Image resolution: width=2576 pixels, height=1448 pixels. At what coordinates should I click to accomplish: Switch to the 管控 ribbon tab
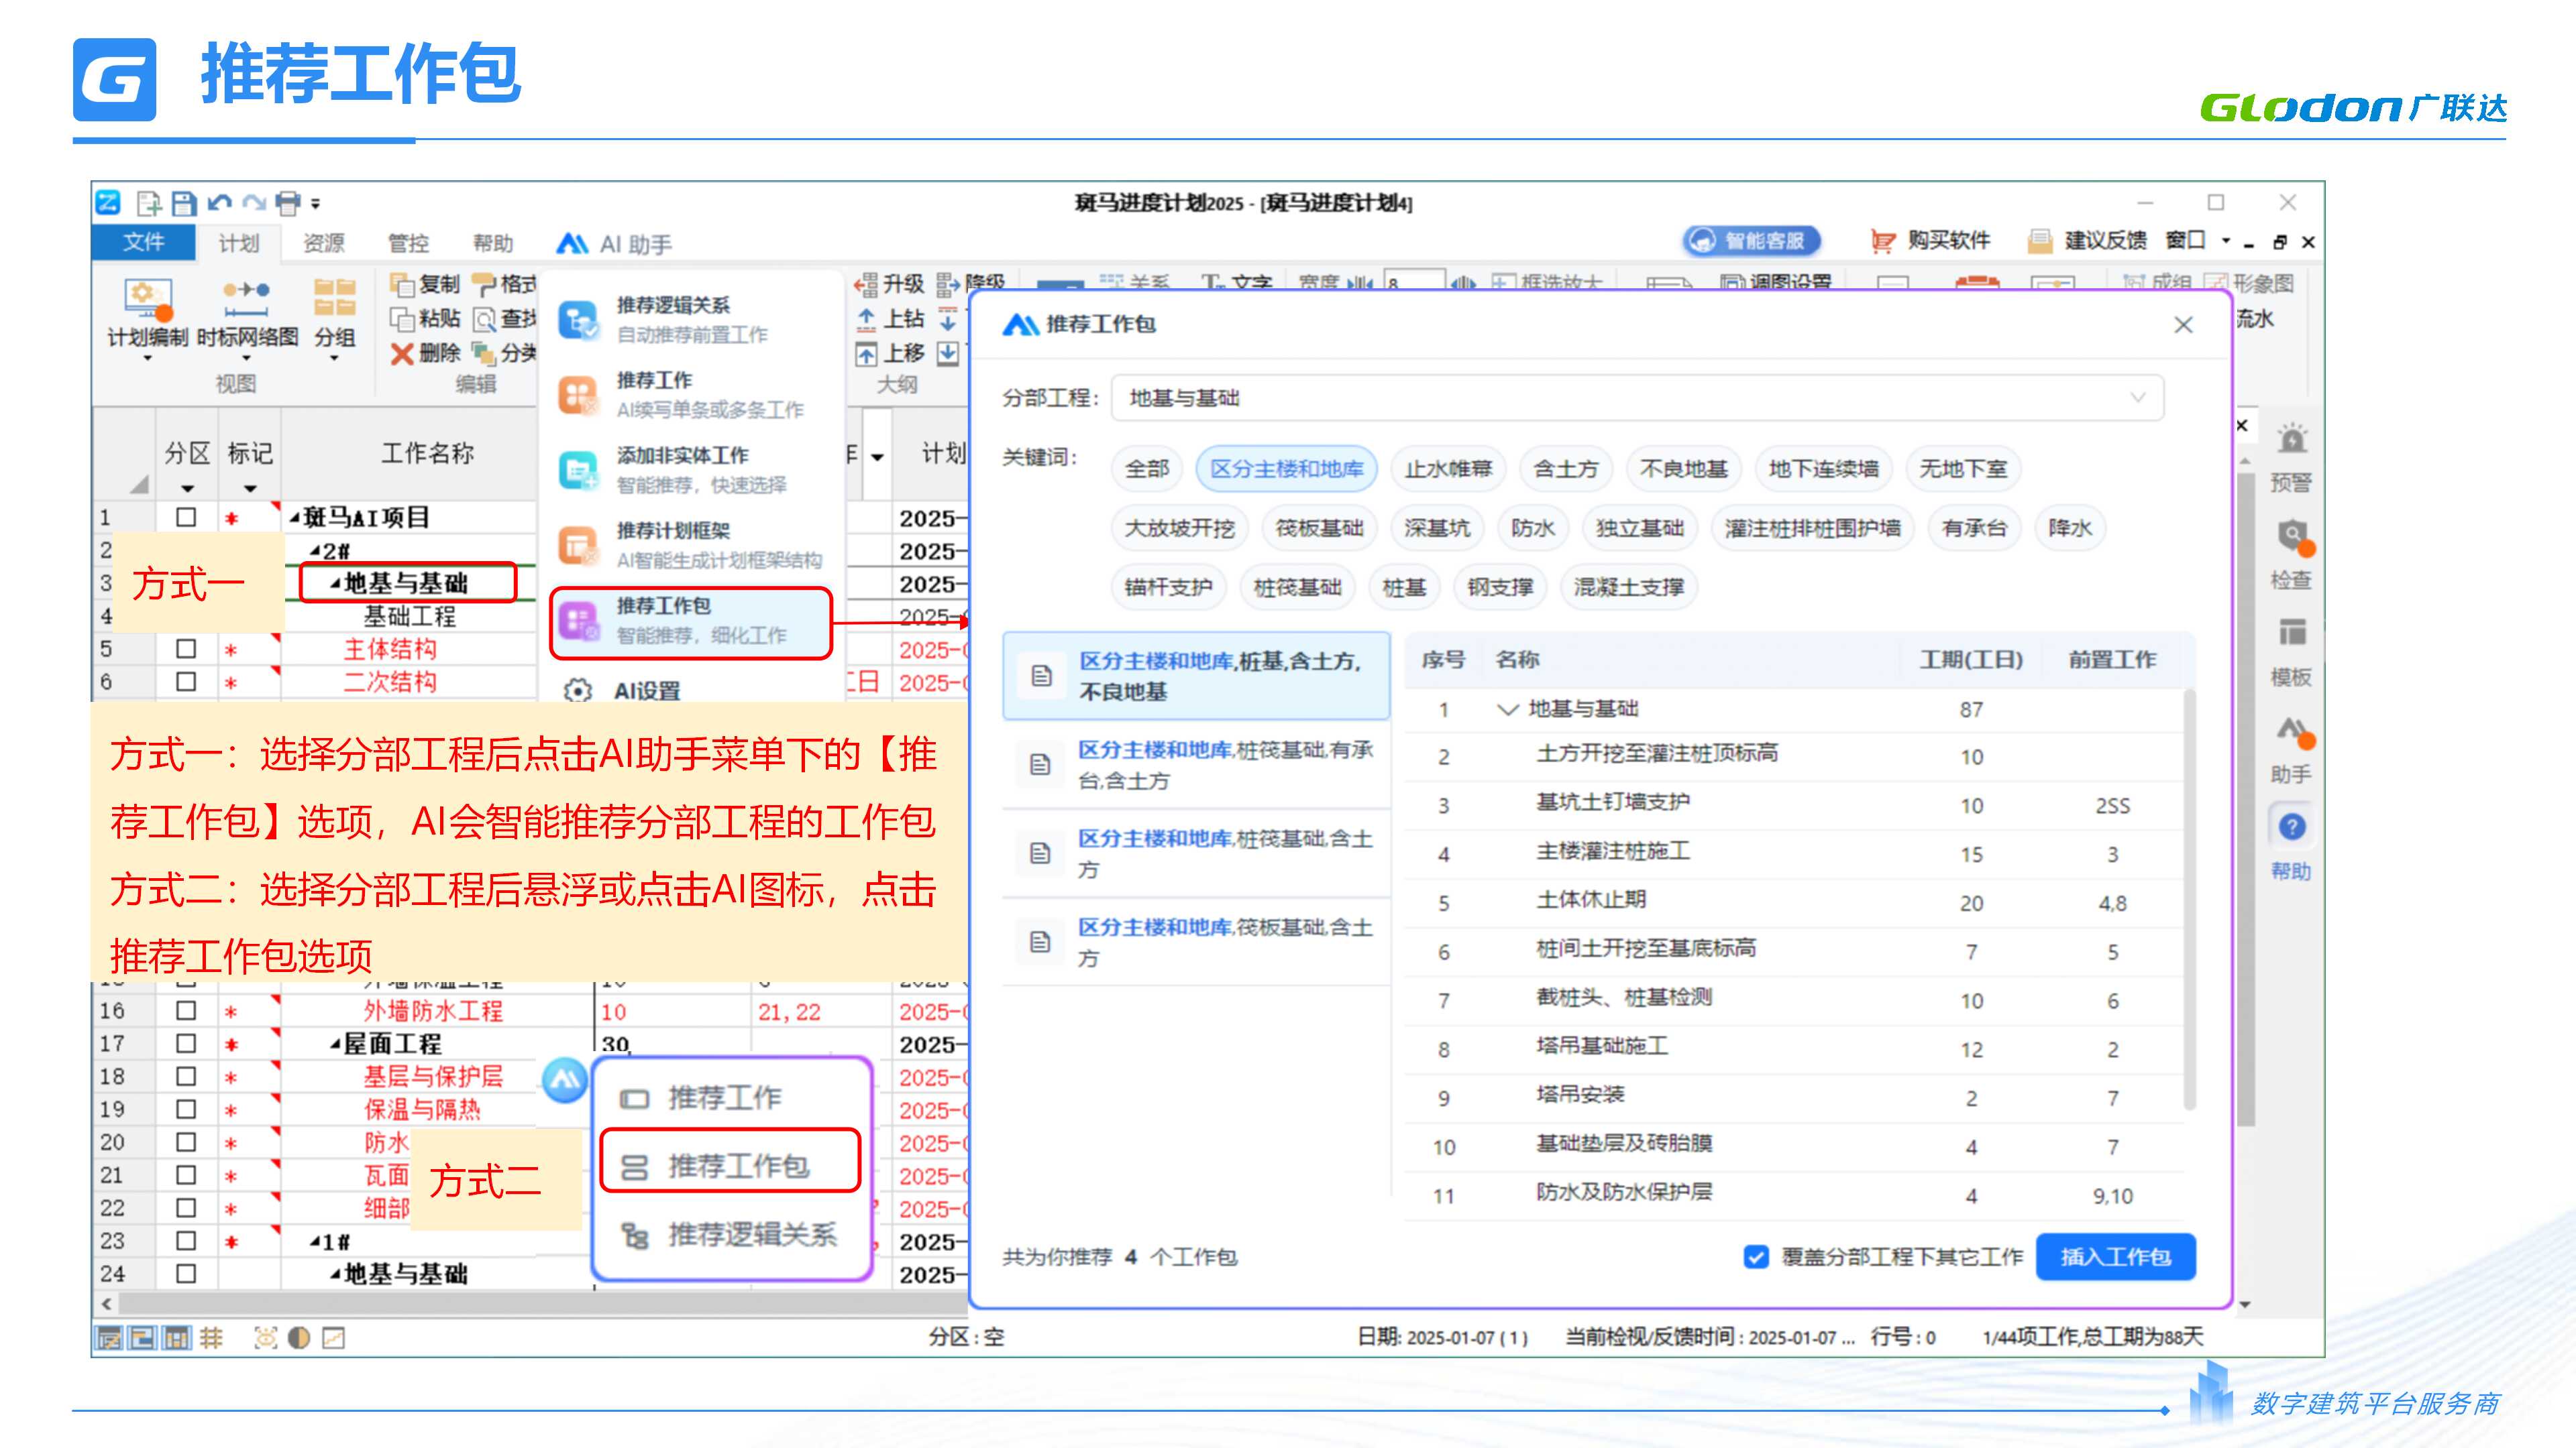[x=408, y=243]
